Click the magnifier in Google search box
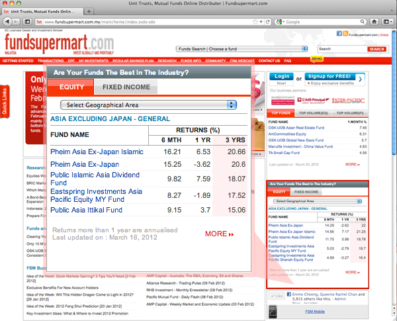The width and height of the screenshot is (397, 321). point(363,22)
